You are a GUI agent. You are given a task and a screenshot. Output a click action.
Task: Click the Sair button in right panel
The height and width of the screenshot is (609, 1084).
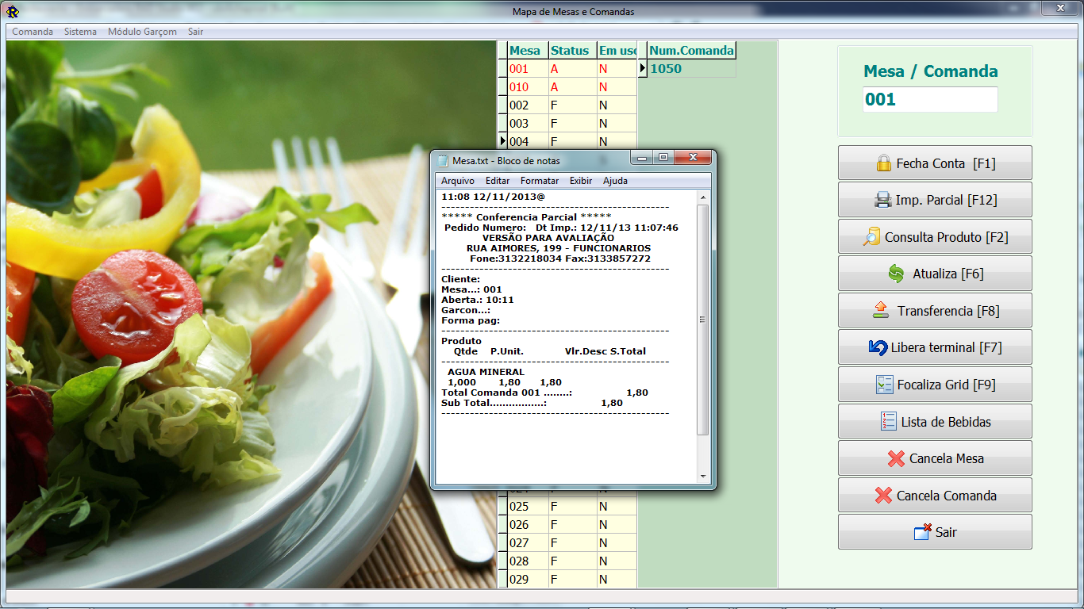(935, 532)
